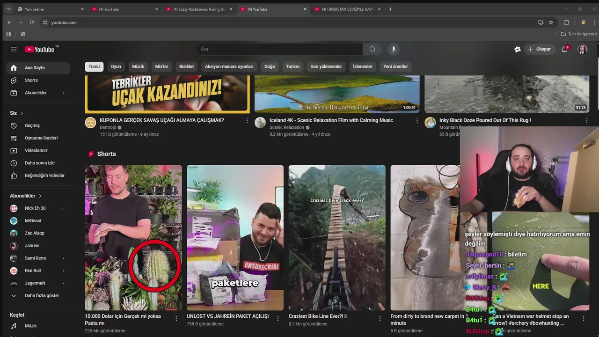
Task: Go to the Zac Alsop channel
Action: 38,233
